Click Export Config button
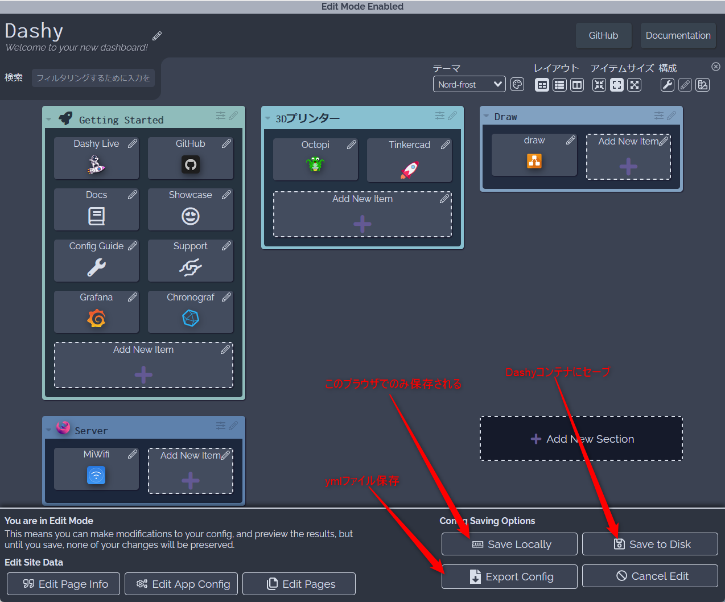Screen dimensions: 725x602 [509, 576]
